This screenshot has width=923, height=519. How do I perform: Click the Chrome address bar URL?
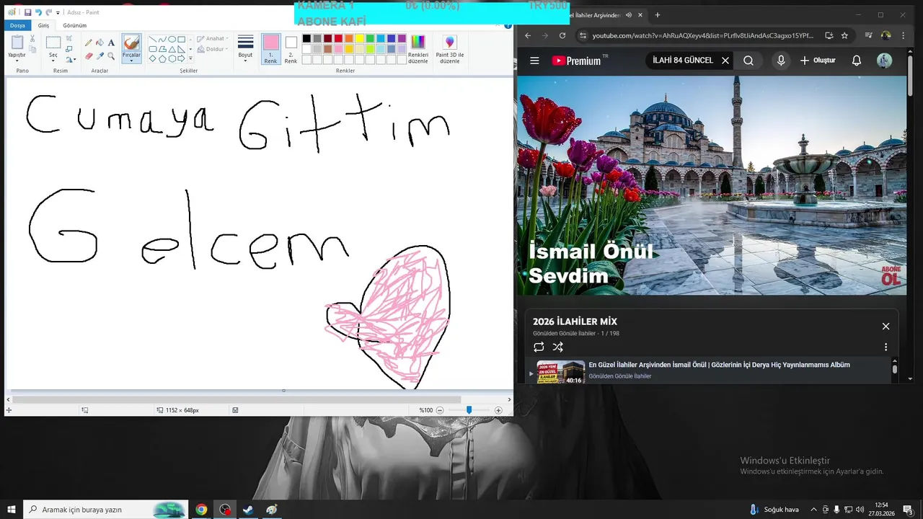[x=702, y=35]
